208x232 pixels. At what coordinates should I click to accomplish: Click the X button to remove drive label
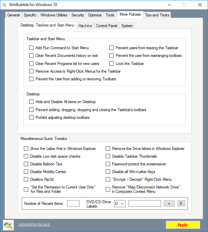tap(181, 204)
